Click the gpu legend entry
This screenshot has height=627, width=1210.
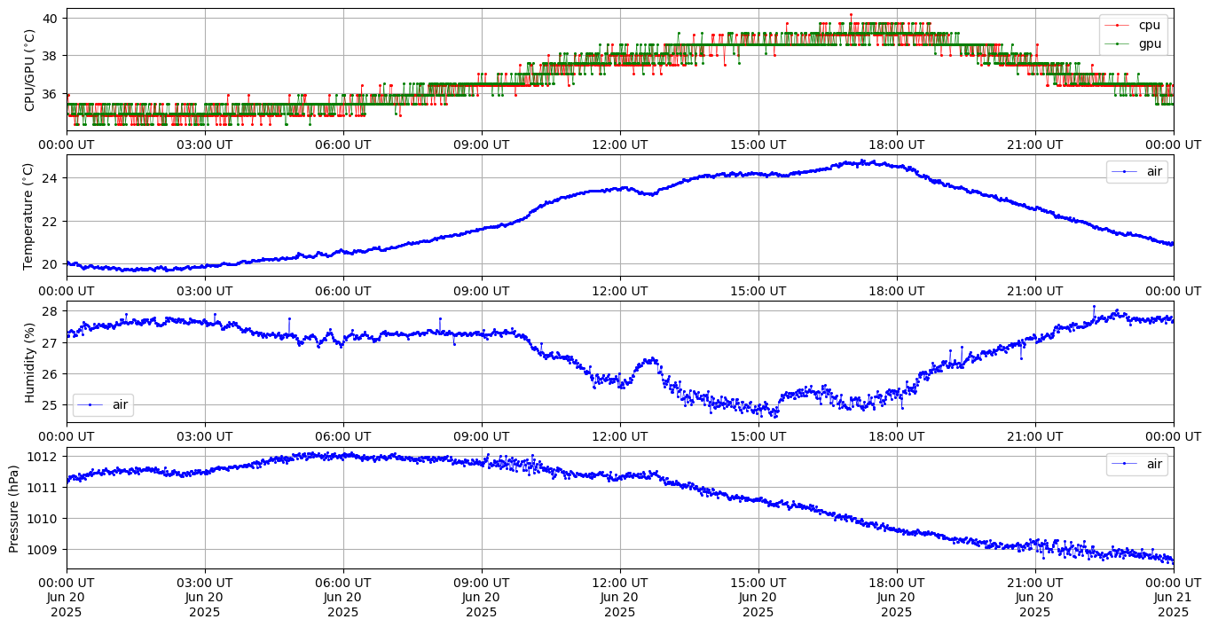pos(1133,43)
